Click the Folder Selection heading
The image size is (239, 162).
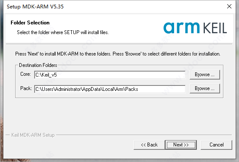click(30, 23)
